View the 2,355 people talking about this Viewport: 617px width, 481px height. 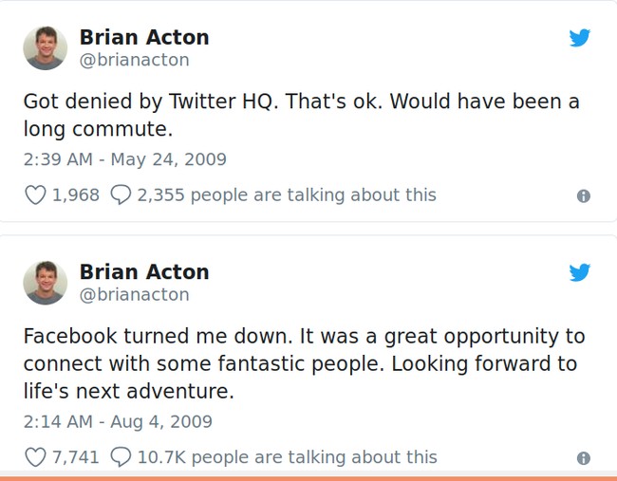point(286,195)
